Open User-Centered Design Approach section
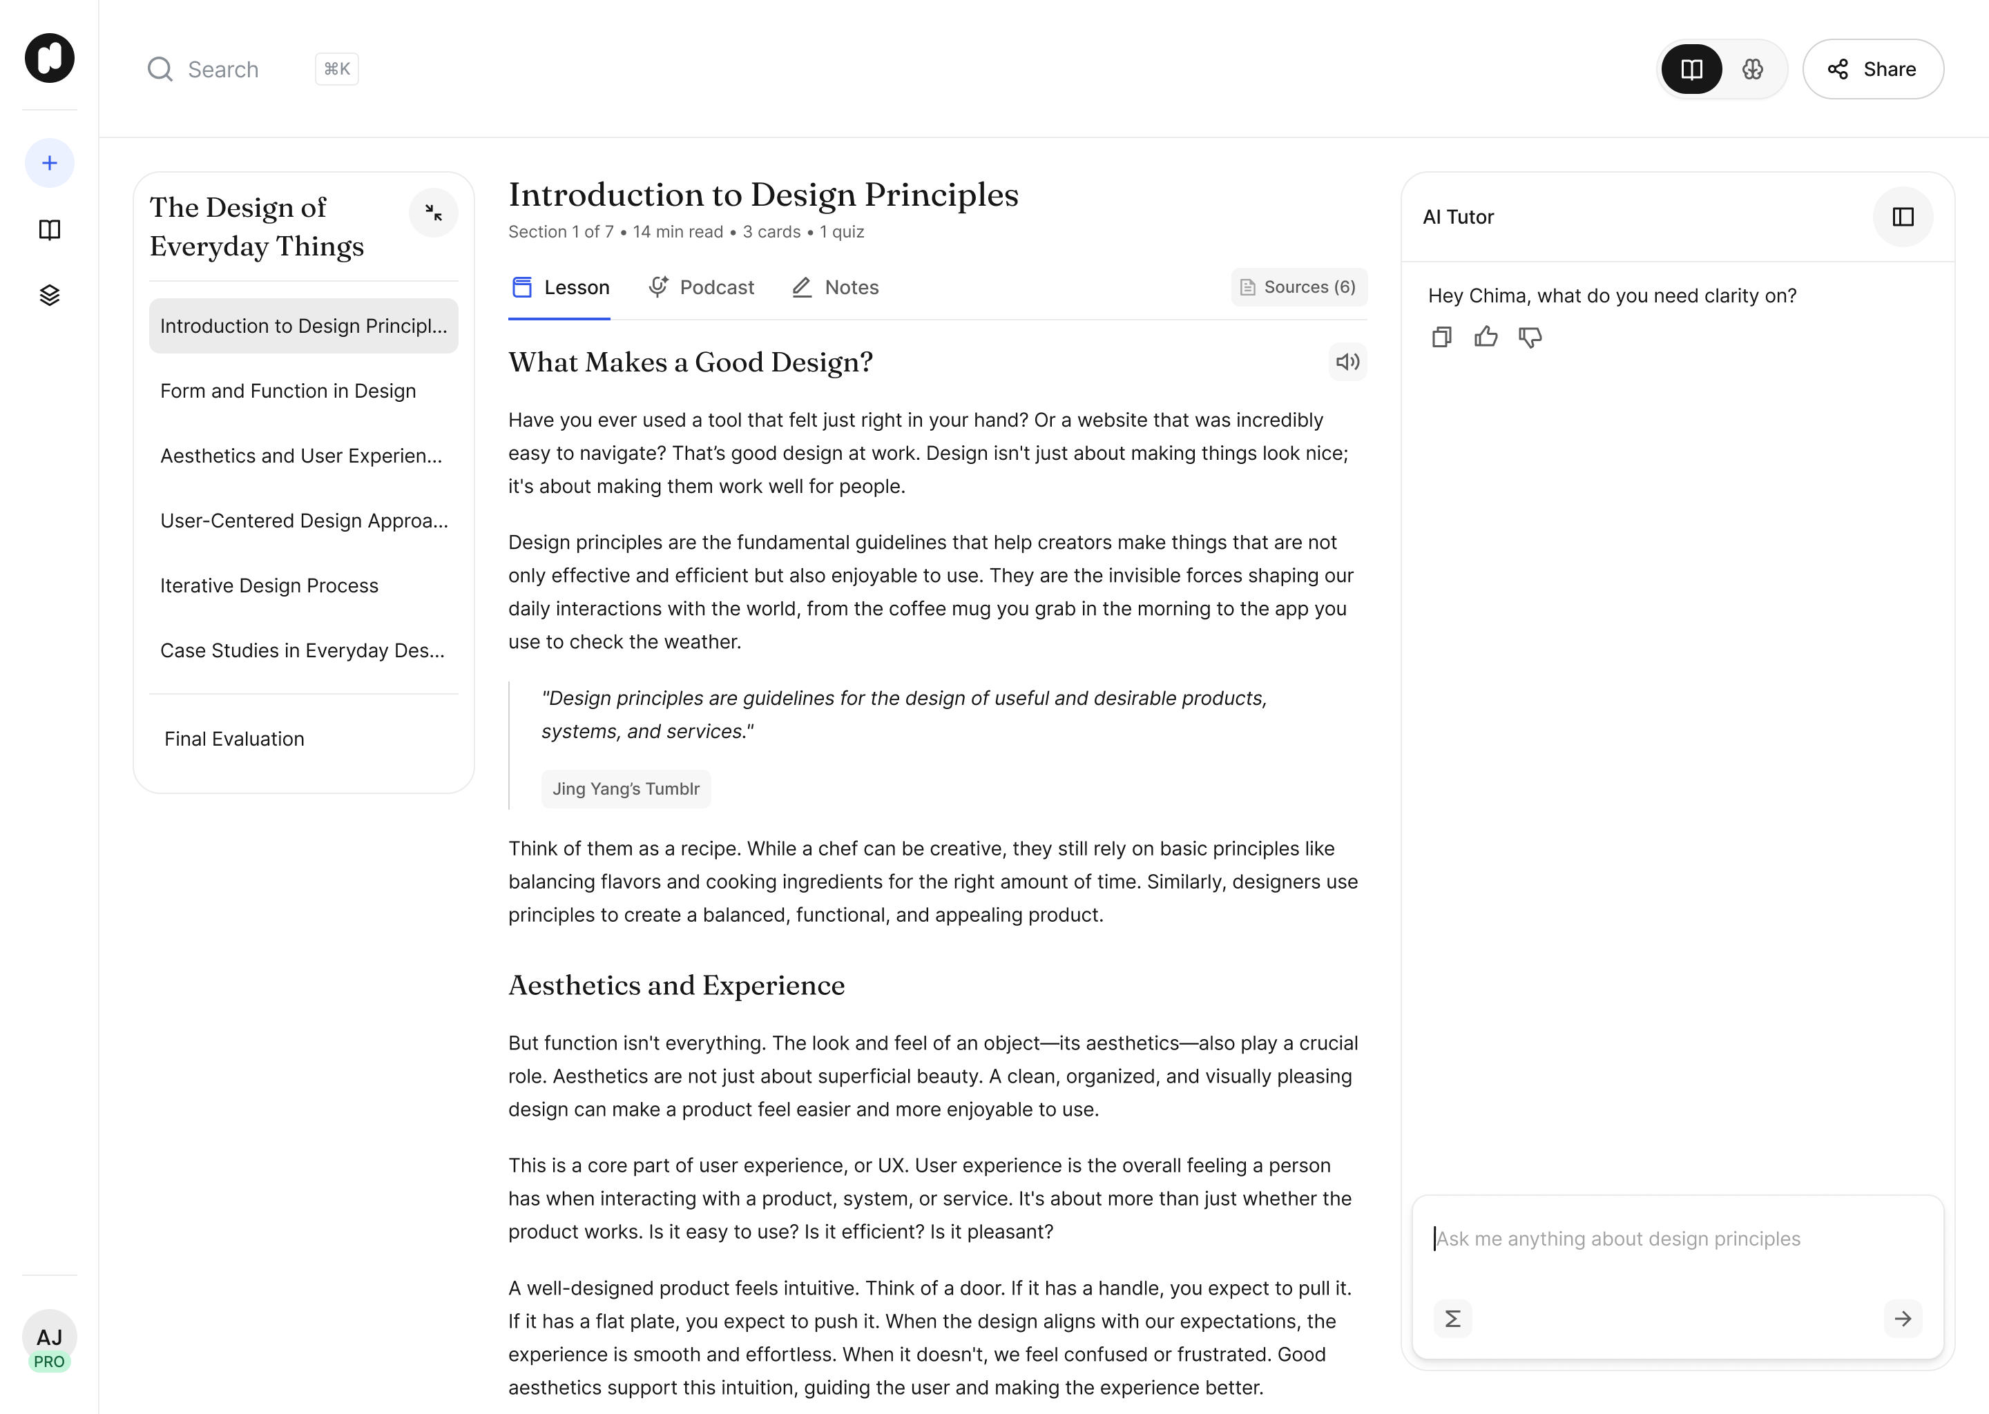This screenshot has height=1414, width=1989. [304, 521]
